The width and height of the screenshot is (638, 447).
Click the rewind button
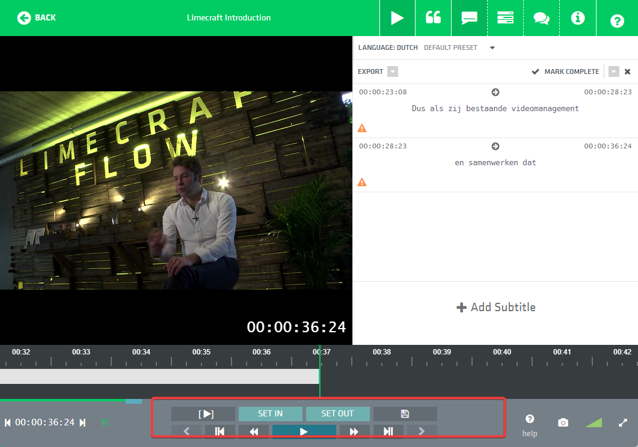(254, 431)
